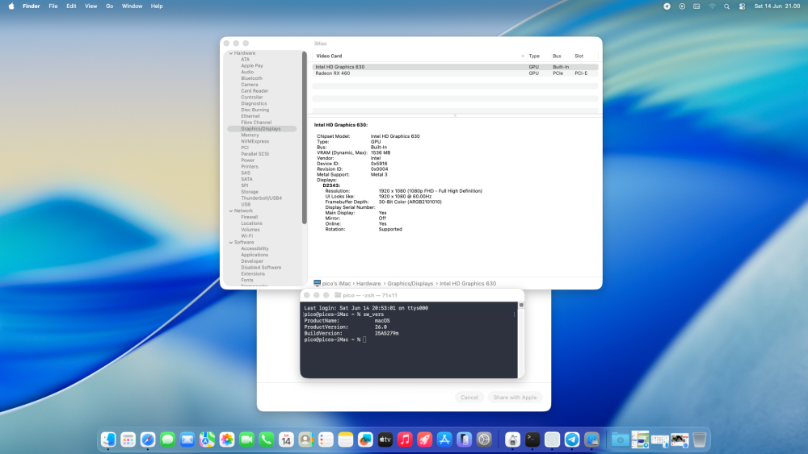Screen dimensions: 808x454
Task: Open Finder from the dock
Action: [x=108, y=439]
